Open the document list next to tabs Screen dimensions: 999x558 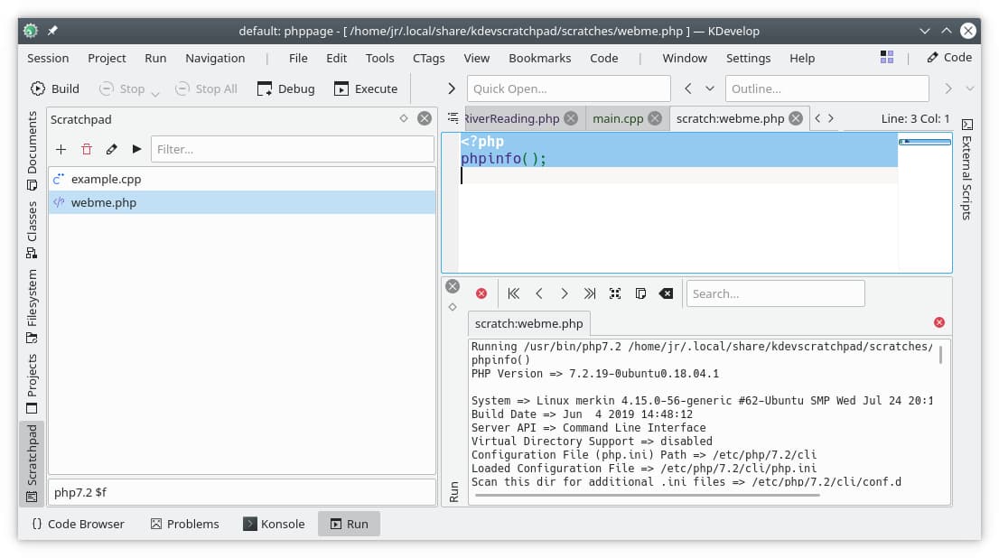coord(453,118)
